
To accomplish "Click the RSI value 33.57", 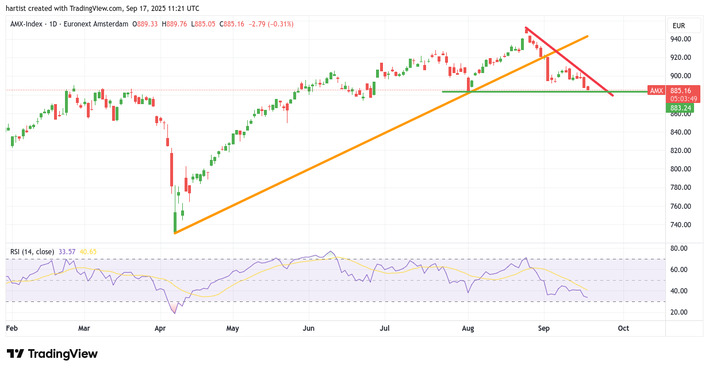I will [66, 251].
